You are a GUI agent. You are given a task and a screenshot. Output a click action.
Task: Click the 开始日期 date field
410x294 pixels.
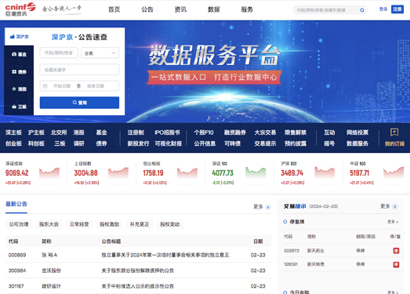pyautogui.click(x=62, y=86)
